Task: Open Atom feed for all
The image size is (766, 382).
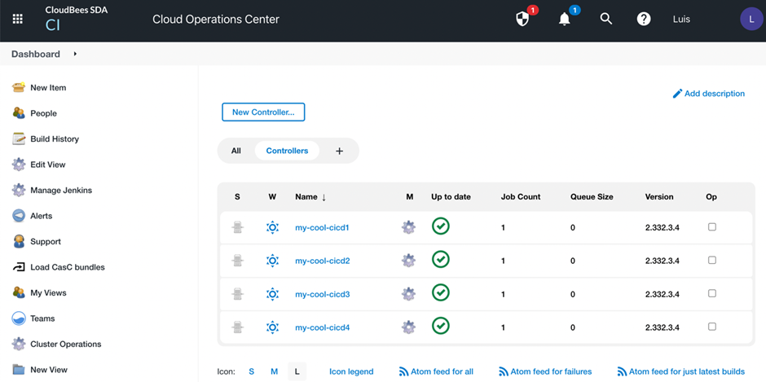Action: (x=436, y=371)
